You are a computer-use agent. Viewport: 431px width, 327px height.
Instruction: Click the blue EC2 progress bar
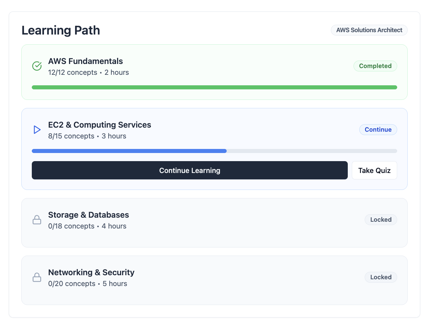pyautogui.click(x=129, y=151)
